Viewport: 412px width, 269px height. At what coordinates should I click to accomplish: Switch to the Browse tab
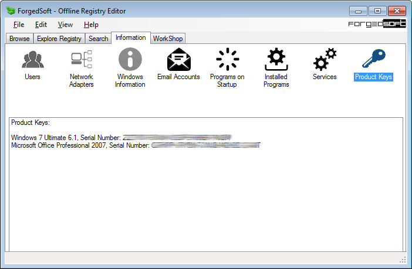pyautogui.click(x=19, y=39)
